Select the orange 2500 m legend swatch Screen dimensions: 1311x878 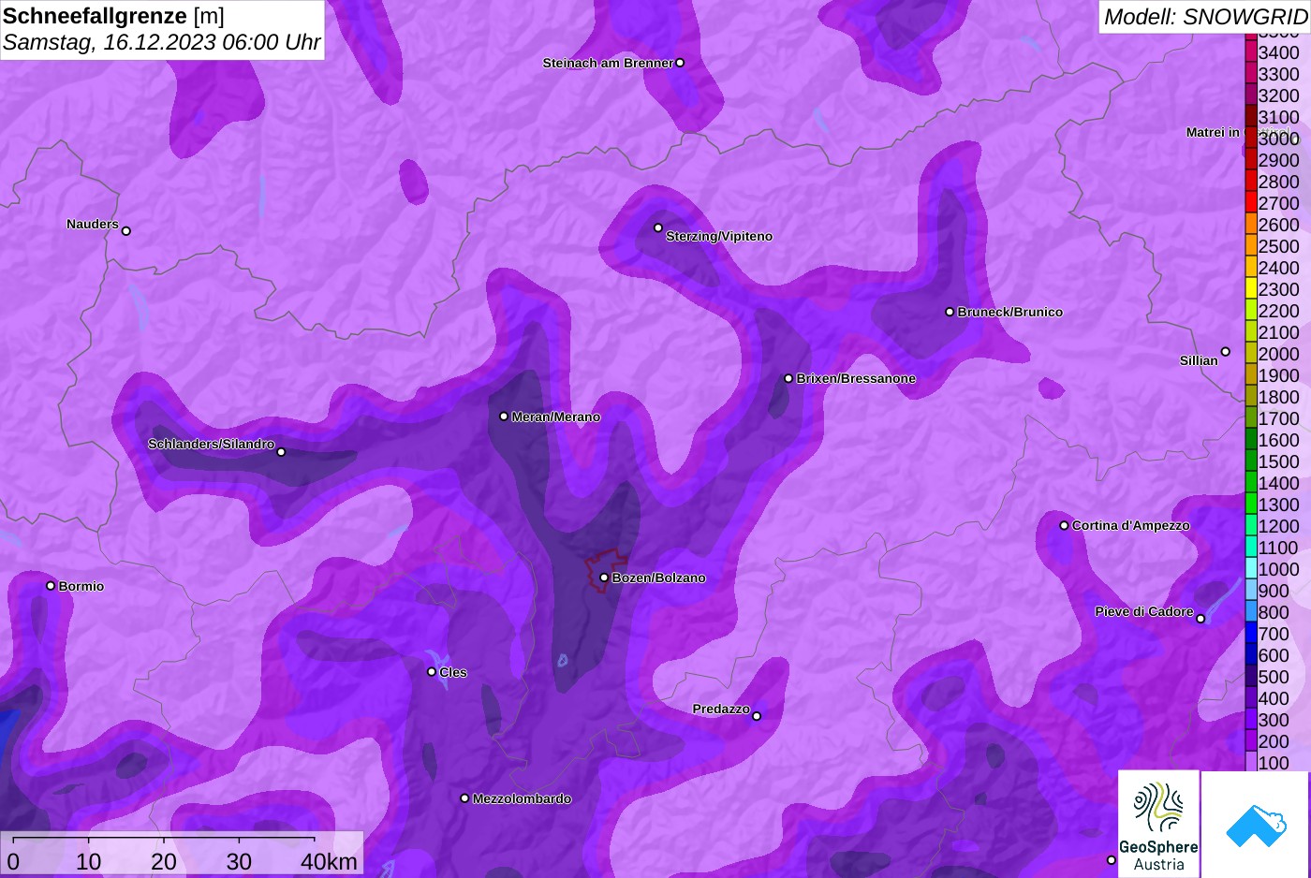coord(1250,245)
